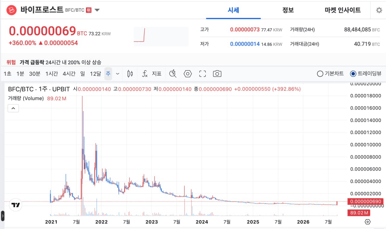
Task: Select the 4시간 interval
Action: (69, 74)
